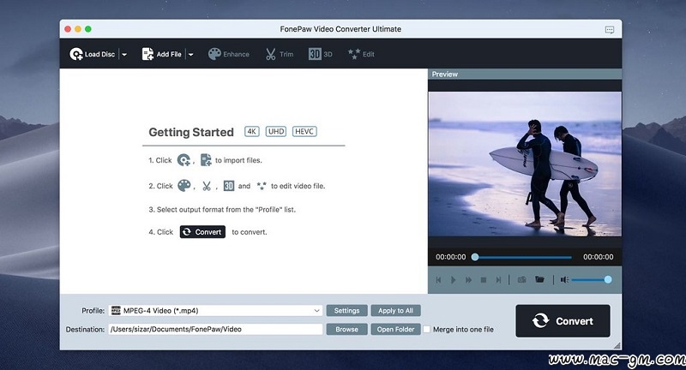The width and height of the screenshot is (686, 370).
Task: Click the surfers preview video frame
Action: coord(525,164)
